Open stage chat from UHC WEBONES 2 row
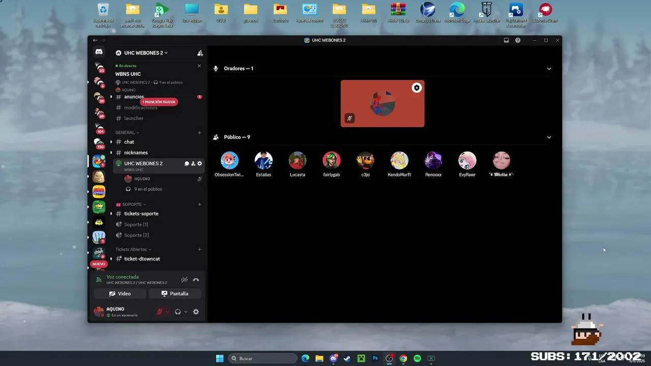This screenshot has height=366, width=651. point(187,164)
